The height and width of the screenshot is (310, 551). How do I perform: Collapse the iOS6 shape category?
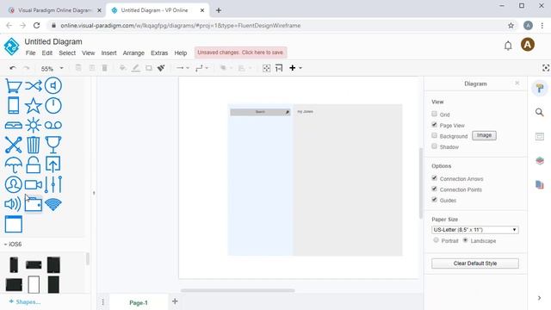click(x=13, y=244)
